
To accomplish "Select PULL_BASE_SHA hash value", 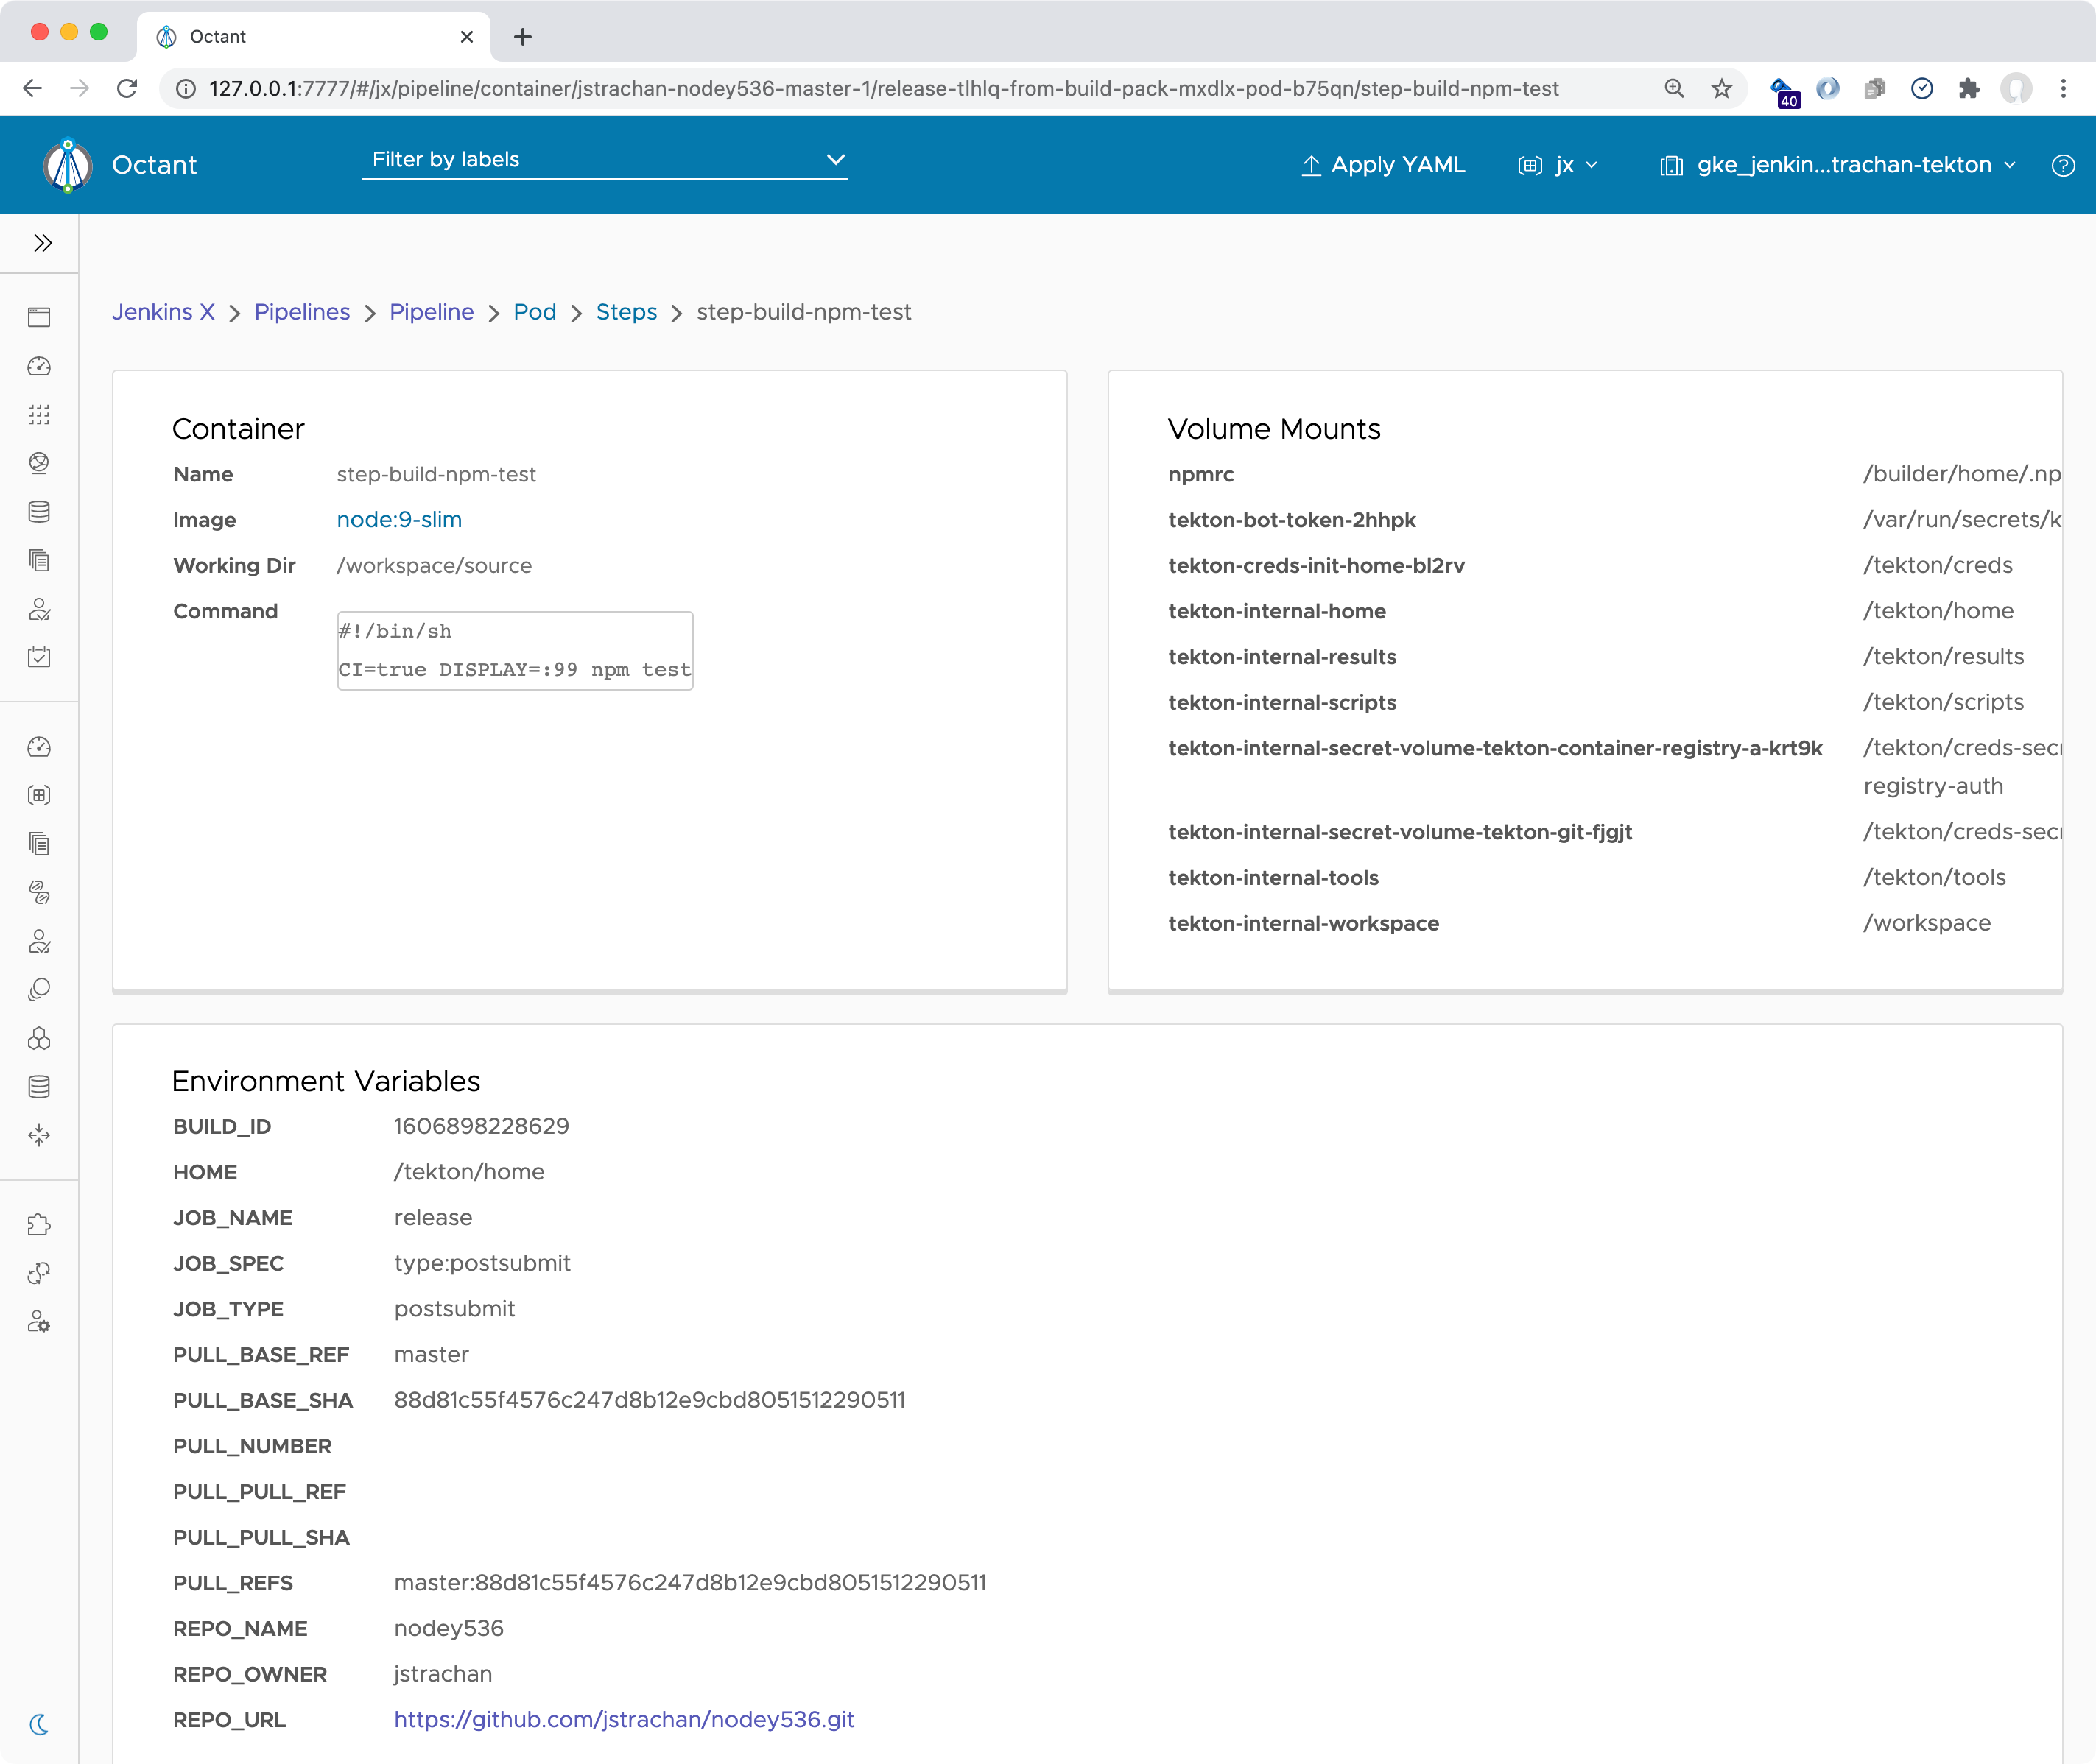I will click(x=650, y=1400).
